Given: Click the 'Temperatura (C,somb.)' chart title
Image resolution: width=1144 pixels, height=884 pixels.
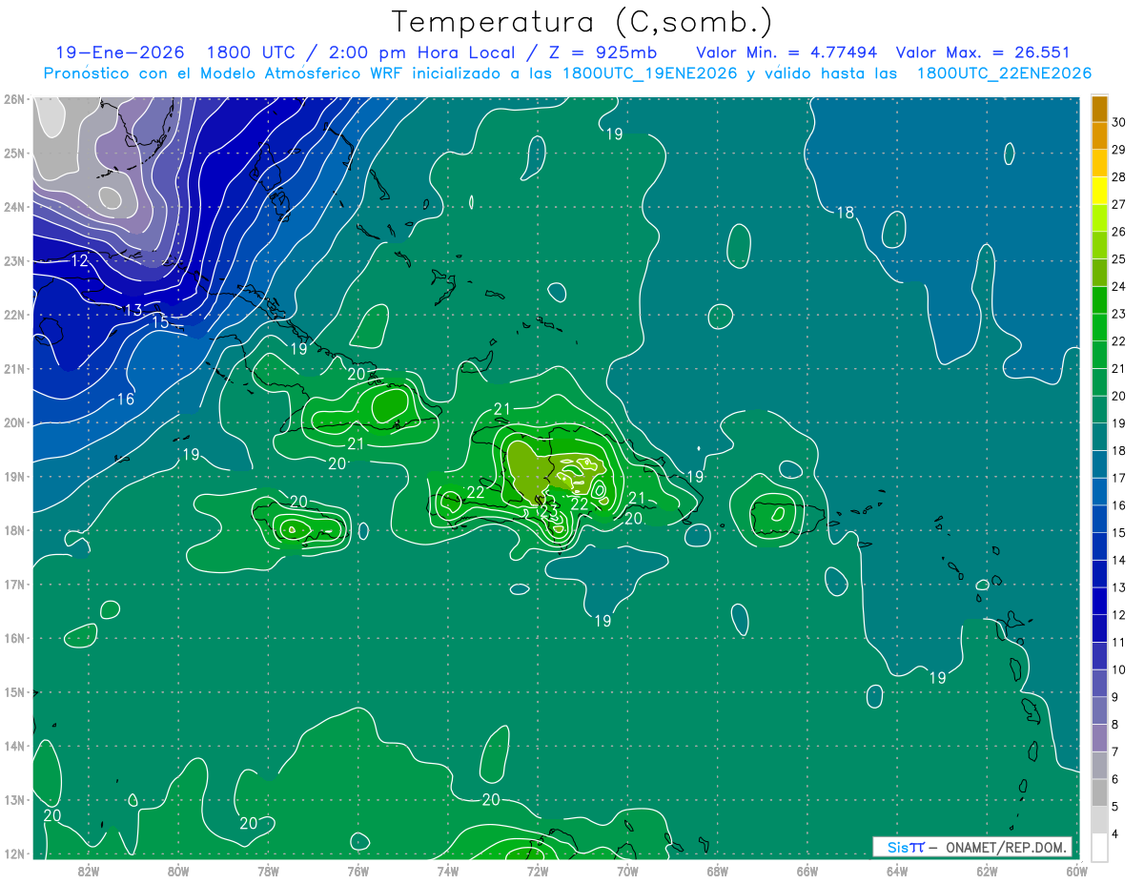Looking at the screenshot, I should (582, 22).
